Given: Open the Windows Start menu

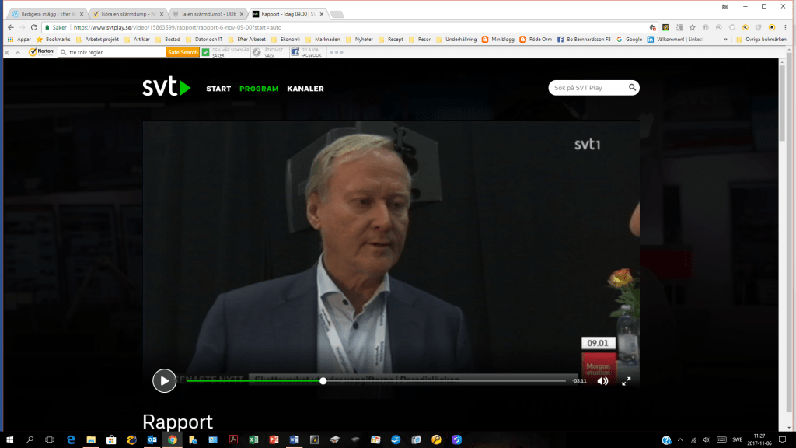Looking at the screenshot, I should click(9, 439).
